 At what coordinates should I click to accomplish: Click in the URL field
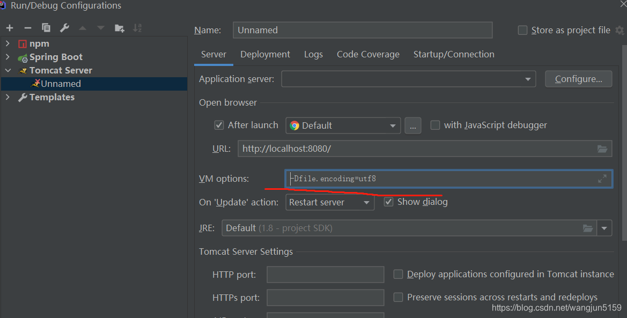click(425, 149)
